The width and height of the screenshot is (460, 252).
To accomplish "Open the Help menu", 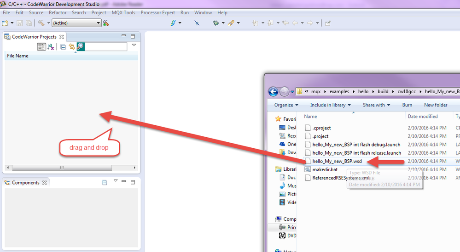I will point(222,12).
